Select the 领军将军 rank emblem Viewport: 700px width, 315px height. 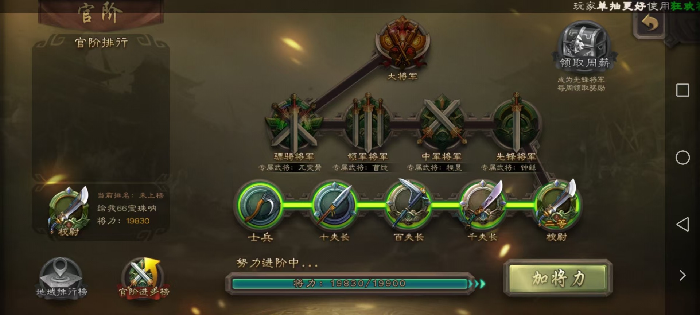point(368,122)
